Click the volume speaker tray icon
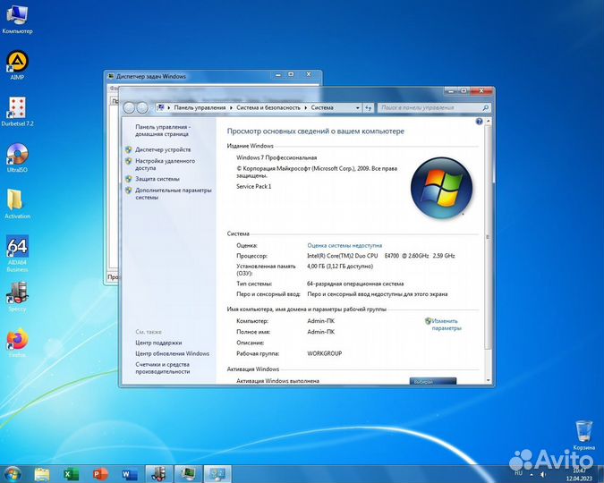This screenshot has height=483, width=604. [543, 474]
